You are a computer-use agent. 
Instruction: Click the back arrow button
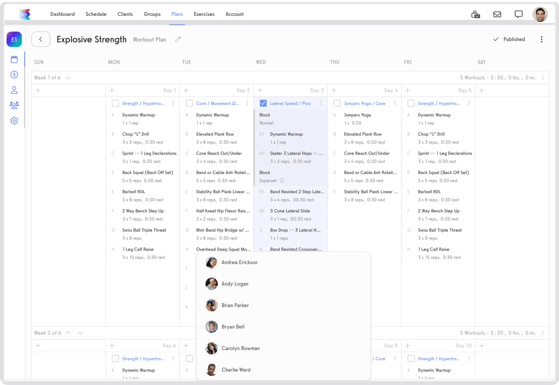click(x=41, y=39)
